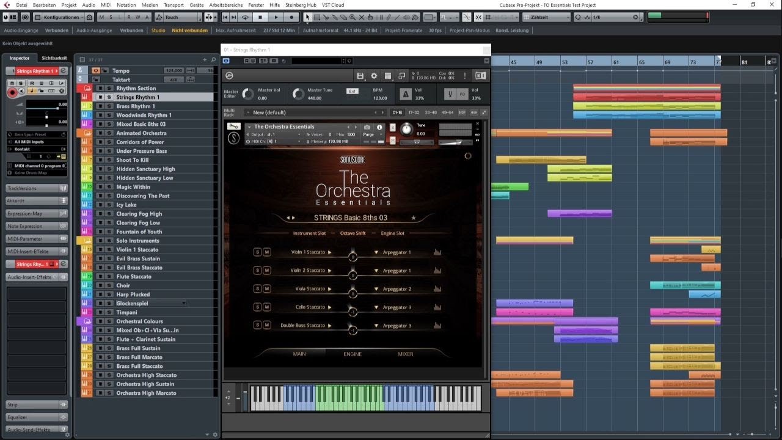Screen dimensions: 782x440
Task: Adjust the Master Tune knob
Action: 298,94
